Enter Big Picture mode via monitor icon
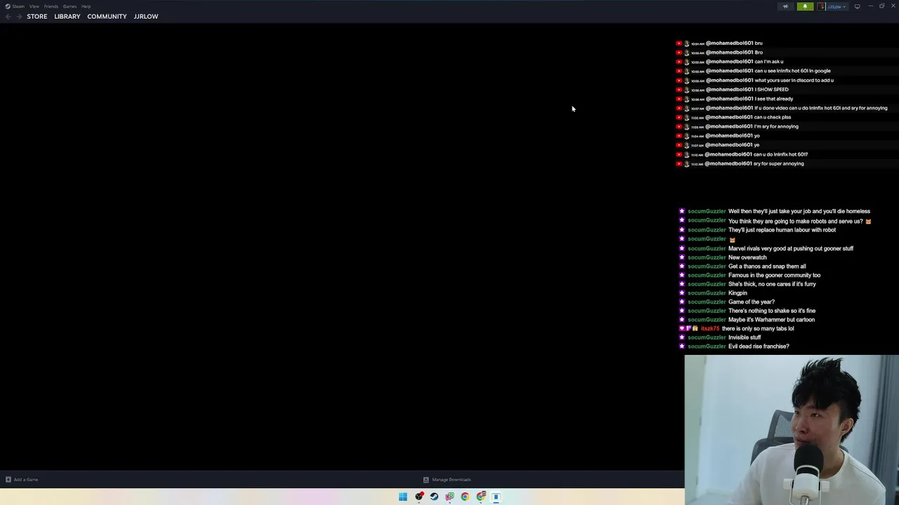The height and width of the screenshot is (505, 899). click(x=857, y=6)
